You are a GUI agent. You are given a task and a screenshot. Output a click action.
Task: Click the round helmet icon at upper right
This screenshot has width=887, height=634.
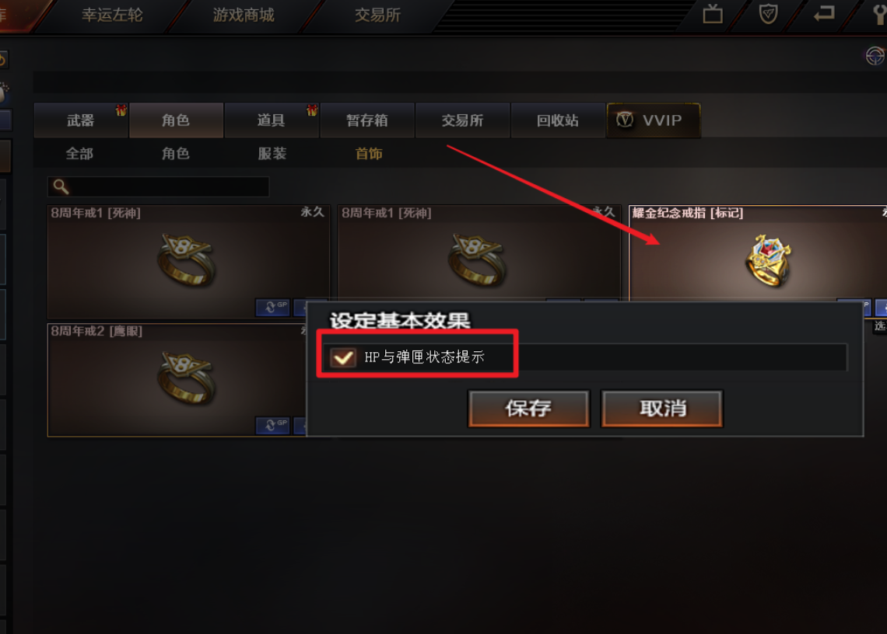coord(875,56)
